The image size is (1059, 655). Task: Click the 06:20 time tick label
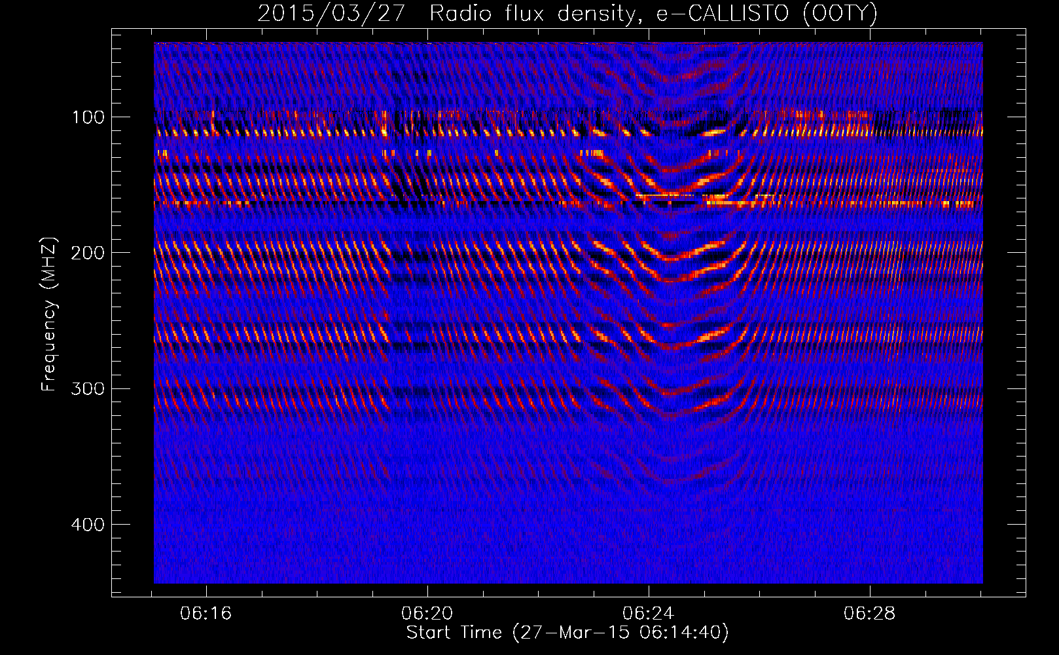coord(427,614)
